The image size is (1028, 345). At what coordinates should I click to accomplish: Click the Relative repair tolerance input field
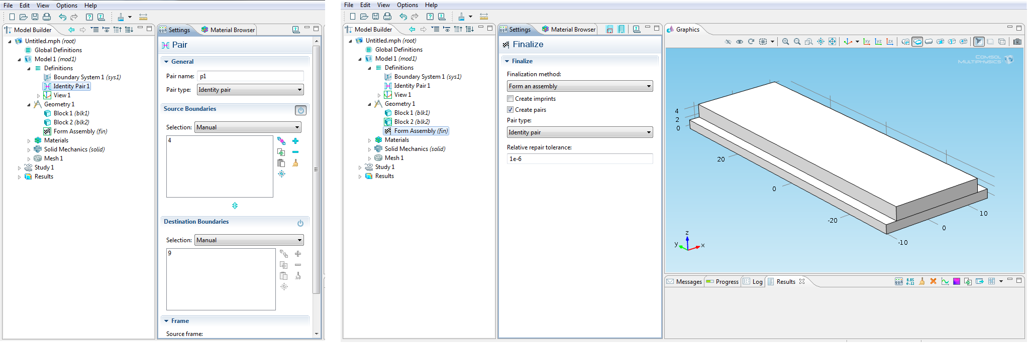(x=580, y=159)
